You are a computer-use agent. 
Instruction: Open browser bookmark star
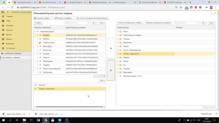181,8
